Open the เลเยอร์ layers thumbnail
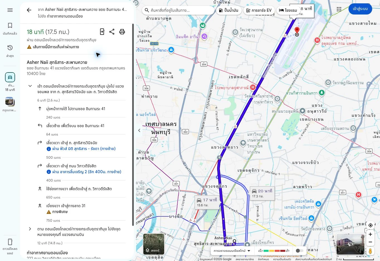This screenshot has height=261, width=380. click(x=154, y=244)
